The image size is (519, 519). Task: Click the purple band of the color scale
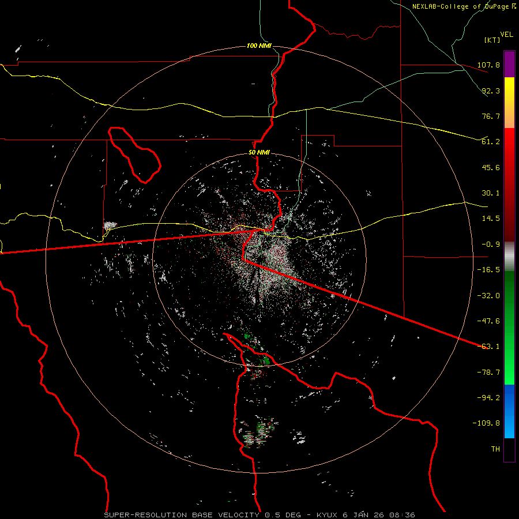[x=509, y=64]
